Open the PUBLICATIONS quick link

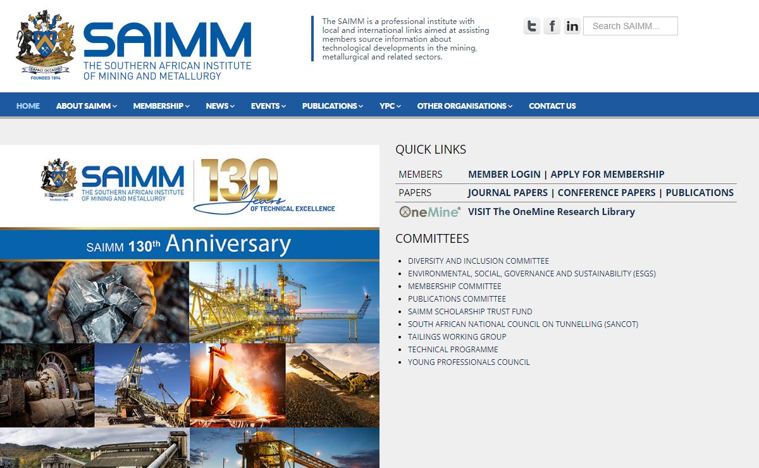(700, 192)
